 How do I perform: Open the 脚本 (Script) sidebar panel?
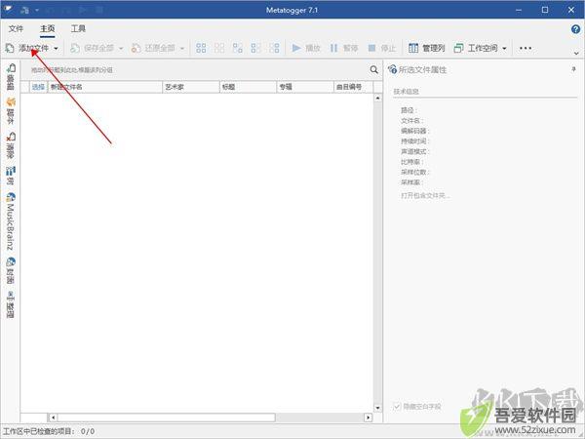click(x=11, y=111)
